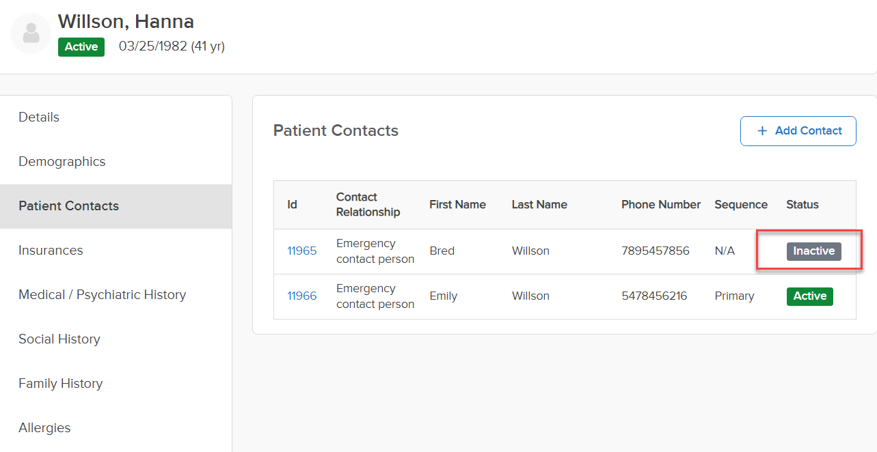Image resolution: width=877 pixels, height=452 pixels.
Task: Click the Inactive status badge for Bred
Action: [x=813, y=251]
